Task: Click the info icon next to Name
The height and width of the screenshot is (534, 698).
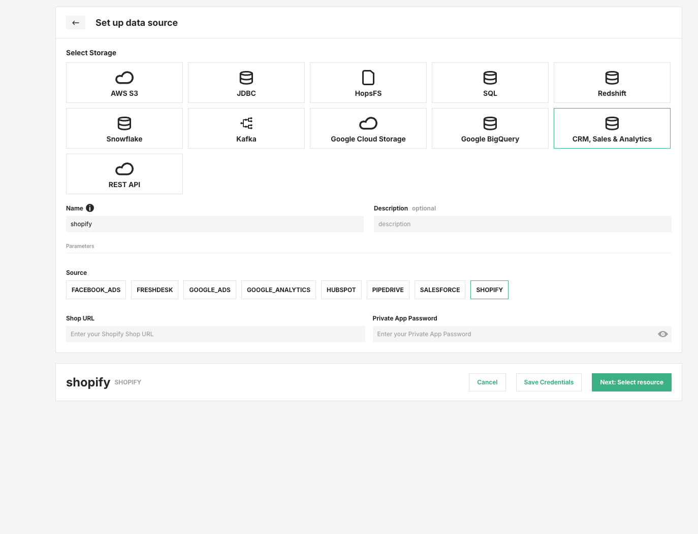Action: [x=90, y=208]
